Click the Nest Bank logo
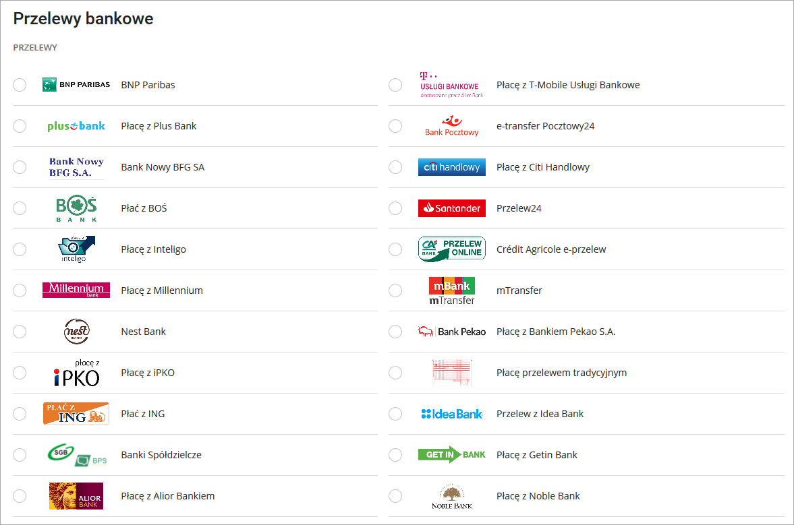The height and width of the screenshot is (525, 794). click(x=76, y=332)
